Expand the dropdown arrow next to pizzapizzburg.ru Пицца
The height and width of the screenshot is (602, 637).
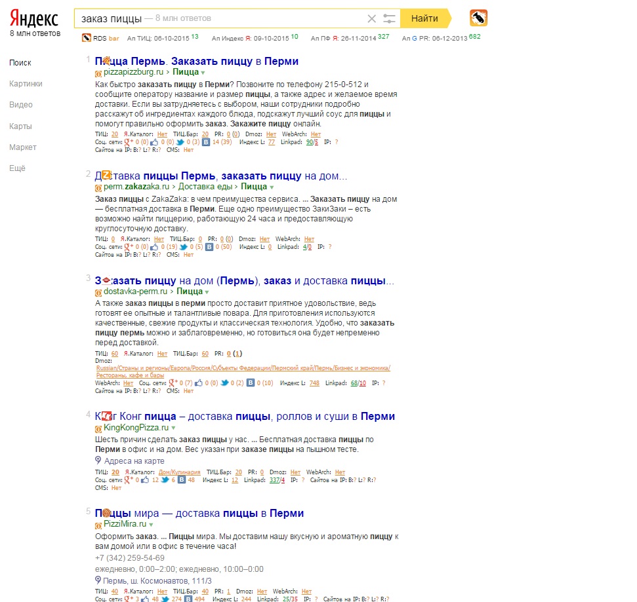click(203, 73)
